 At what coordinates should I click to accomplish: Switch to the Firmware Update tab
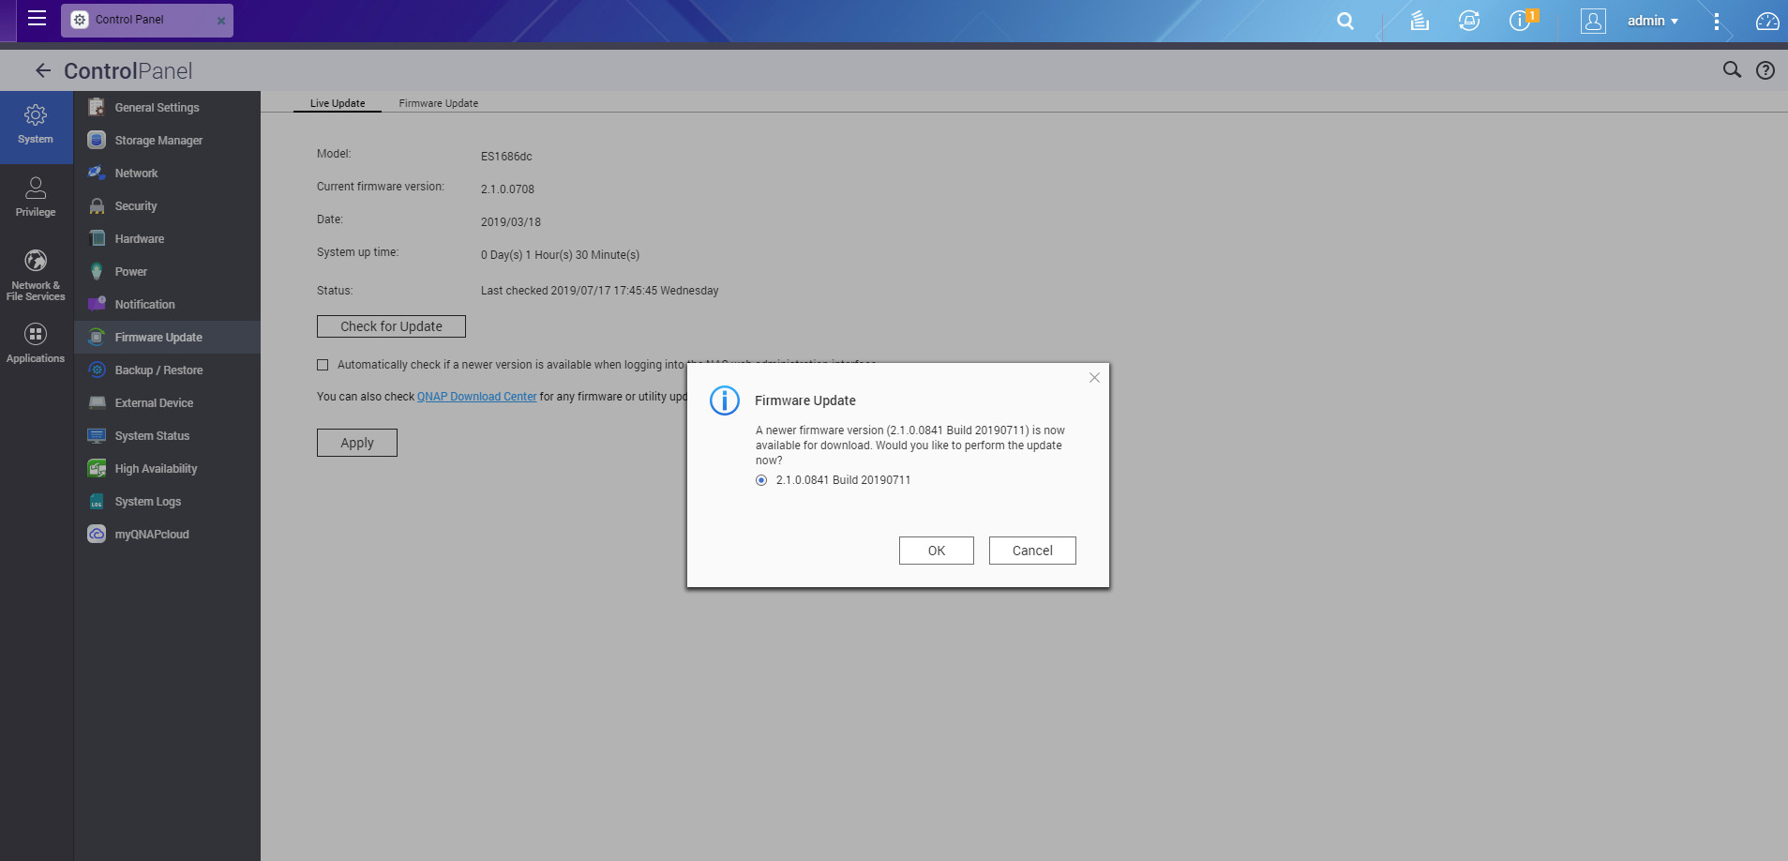point(438,103)
